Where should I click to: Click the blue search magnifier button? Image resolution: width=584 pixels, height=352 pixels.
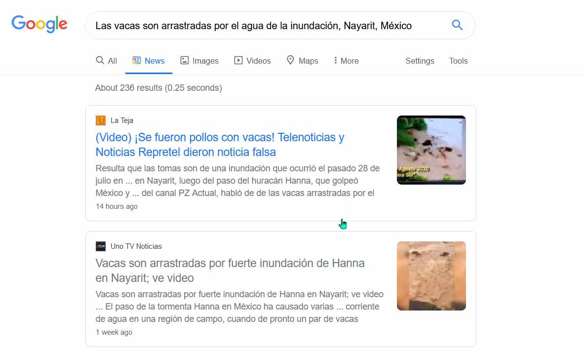457,25
